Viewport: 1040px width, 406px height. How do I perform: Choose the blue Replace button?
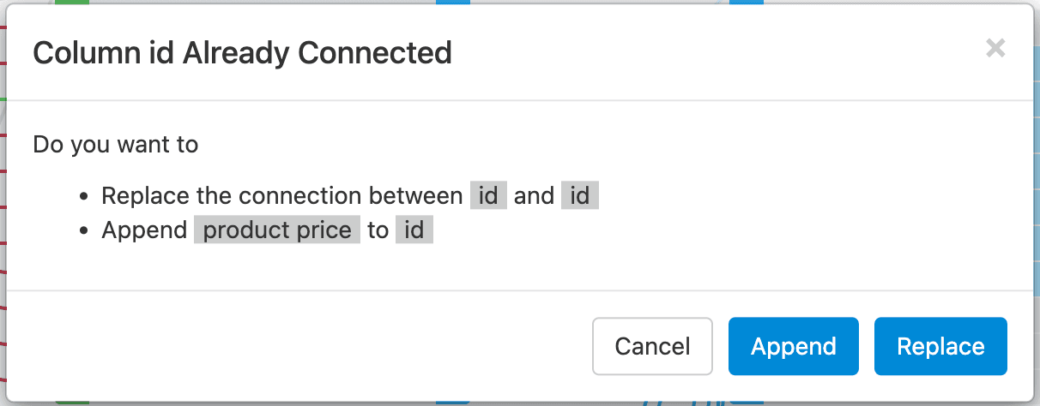click(x=940, y=346)
